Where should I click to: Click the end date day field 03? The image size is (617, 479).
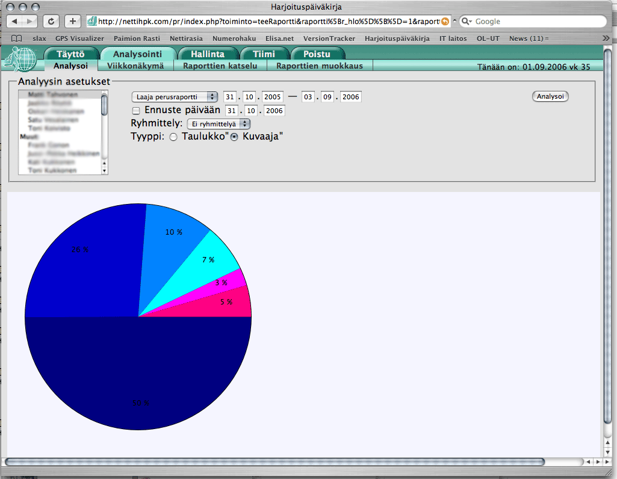(x=308, y=97)
